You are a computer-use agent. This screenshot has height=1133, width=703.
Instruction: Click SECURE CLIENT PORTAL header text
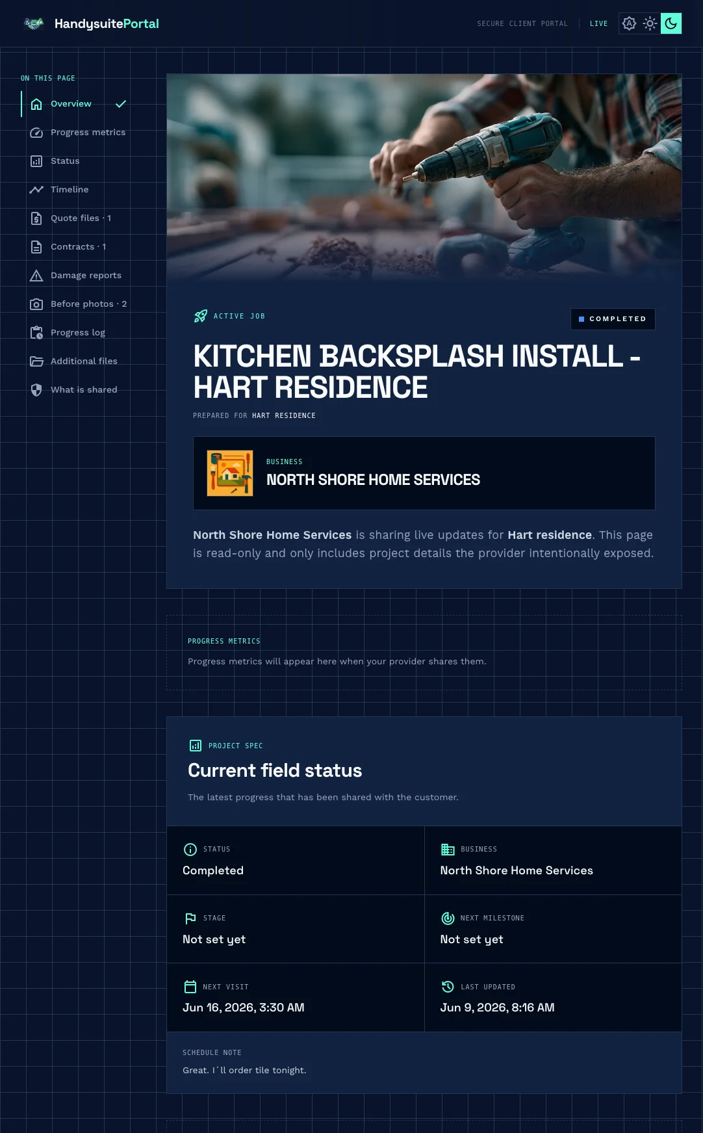(522, 23)
